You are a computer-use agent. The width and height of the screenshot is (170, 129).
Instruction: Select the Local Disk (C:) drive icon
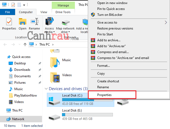click(x=54, y=101)
